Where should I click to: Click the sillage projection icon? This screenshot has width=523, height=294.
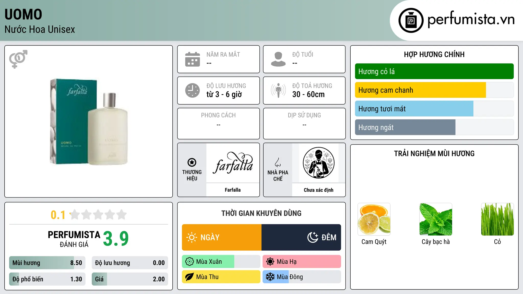point(278,90)
